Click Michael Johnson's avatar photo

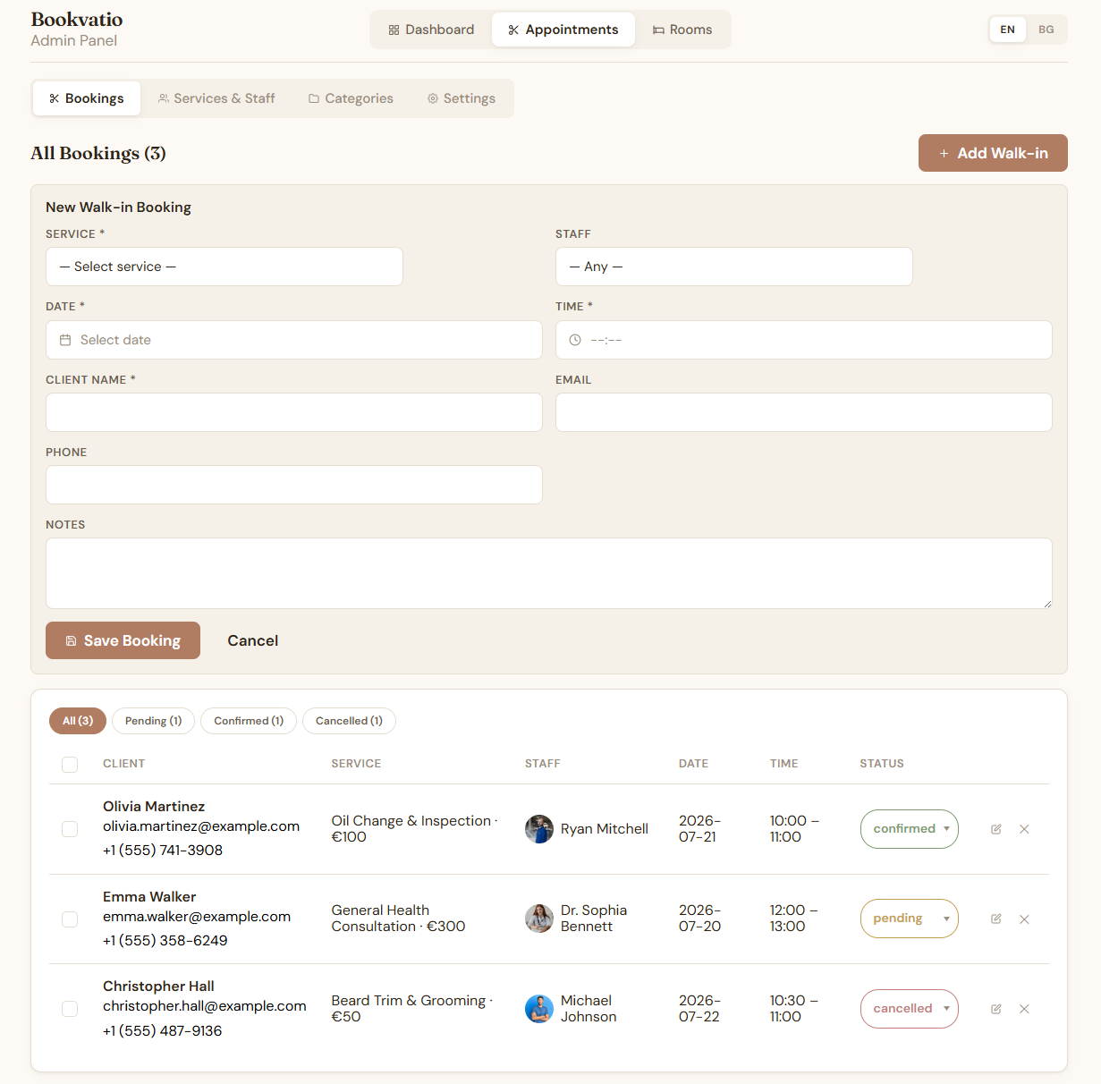(538, 1009)
